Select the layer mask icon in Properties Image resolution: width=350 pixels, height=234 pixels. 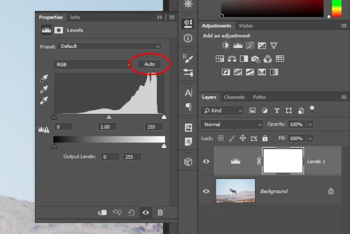click(59, 30)
